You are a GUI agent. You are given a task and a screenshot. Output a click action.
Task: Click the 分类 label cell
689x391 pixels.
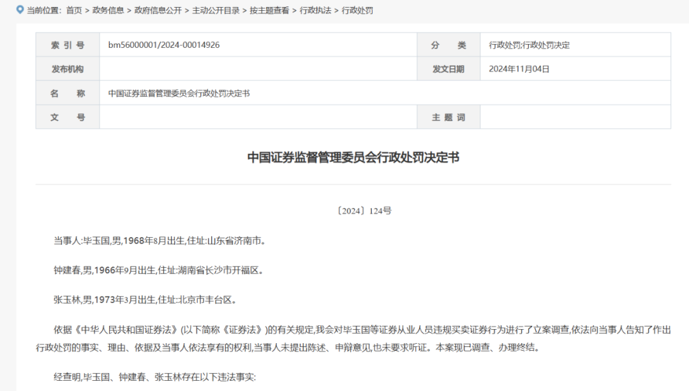448,45
